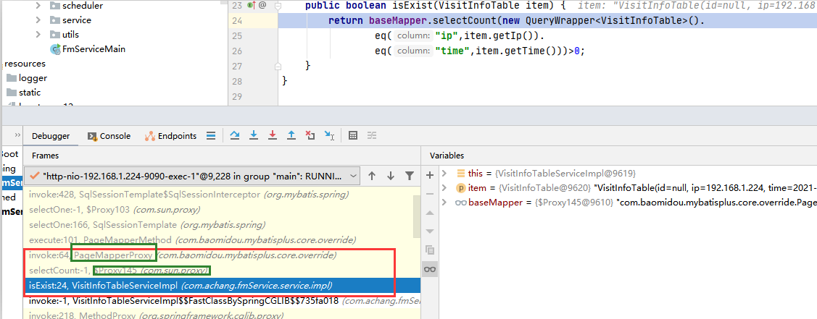
Task: Click item.getIp() call on line 25
Action: click(503, 36)
